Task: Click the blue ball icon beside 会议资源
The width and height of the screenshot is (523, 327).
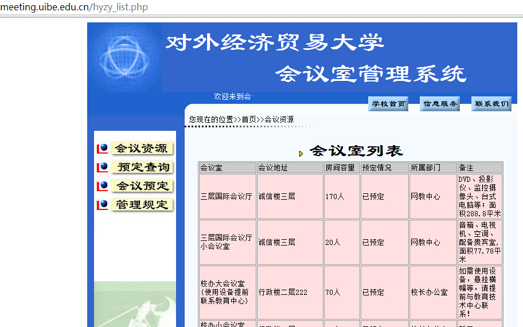Action: (103, 148)
